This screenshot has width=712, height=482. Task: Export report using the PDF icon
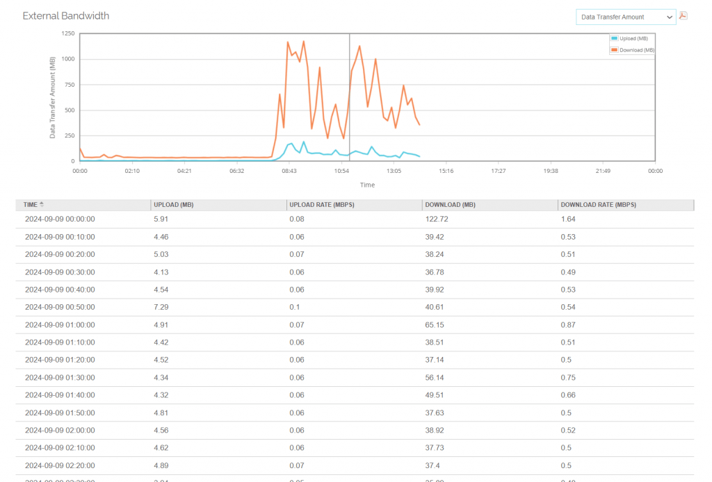click(x=683, y=15)
